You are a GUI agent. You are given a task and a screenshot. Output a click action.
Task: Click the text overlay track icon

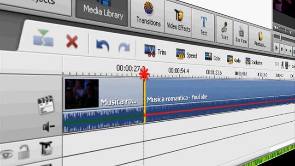coord(46,148)
